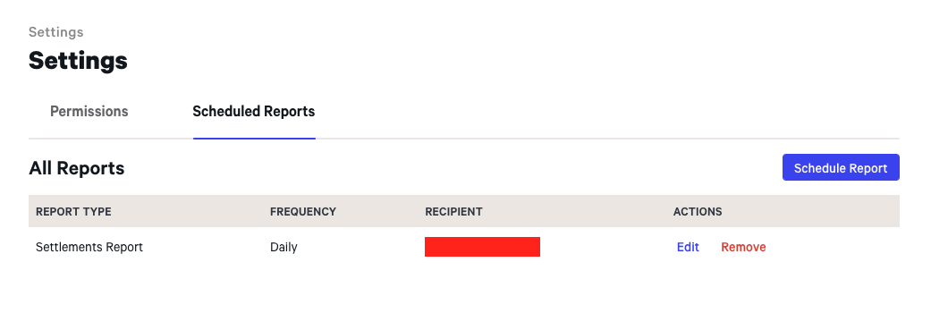Click the empty space between Daily and recipient

(x=361, y=247)
